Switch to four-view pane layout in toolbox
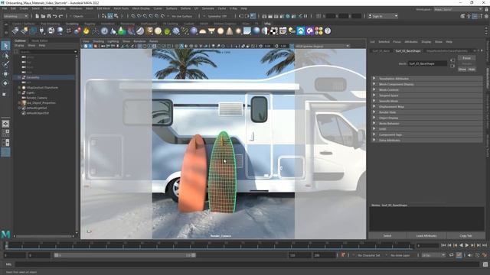Screen dimensions: 490x275 [5, 133]
